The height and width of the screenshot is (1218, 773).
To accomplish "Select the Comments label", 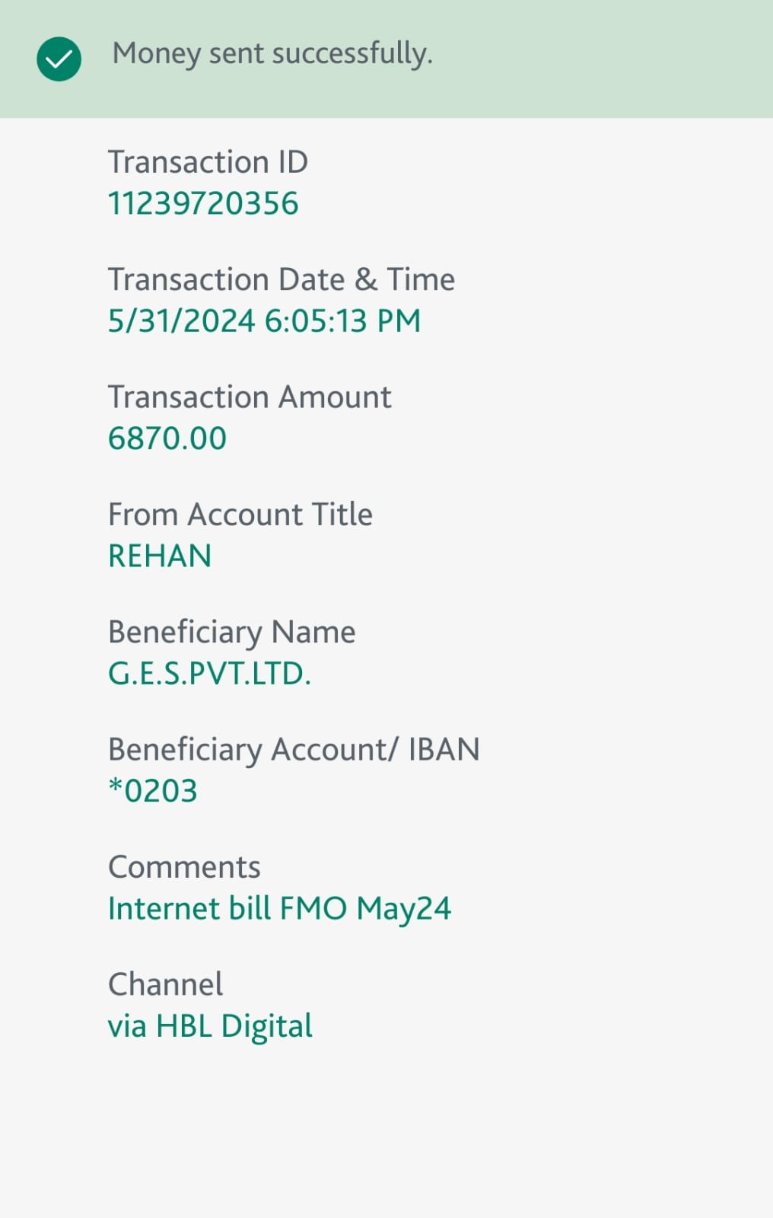I will 184,867.
